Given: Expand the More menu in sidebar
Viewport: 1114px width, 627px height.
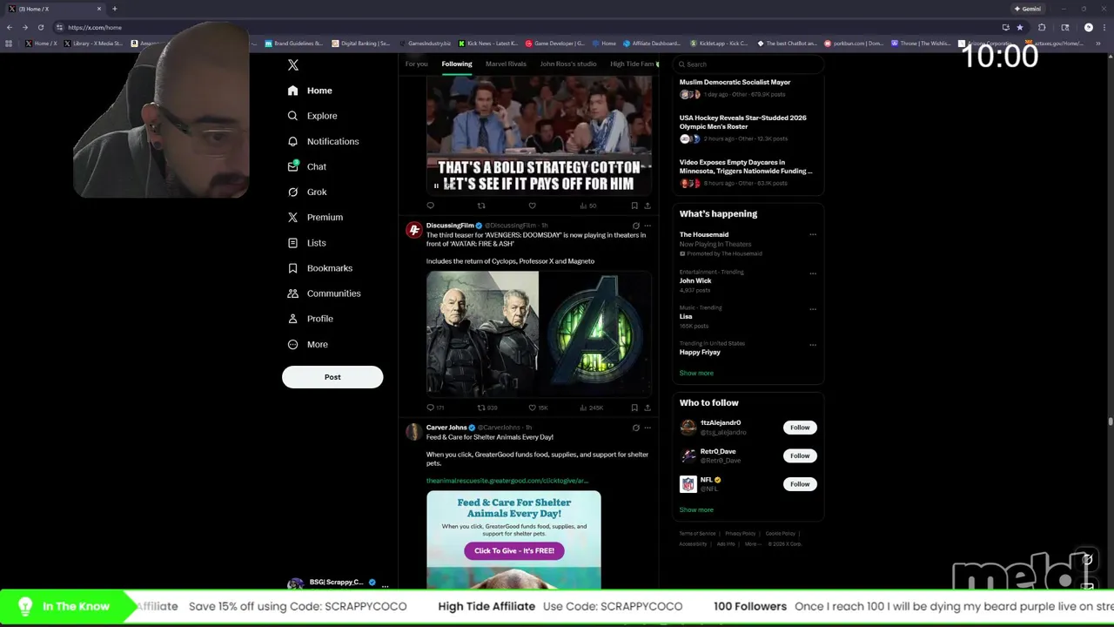Looking at the screenshot, I should pyautogui.click(x=308, y=344).
